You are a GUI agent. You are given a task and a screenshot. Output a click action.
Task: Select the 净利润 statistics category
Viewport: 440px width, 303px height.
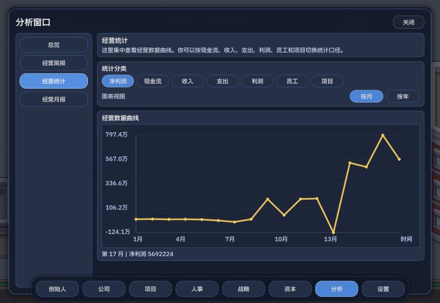117,81
